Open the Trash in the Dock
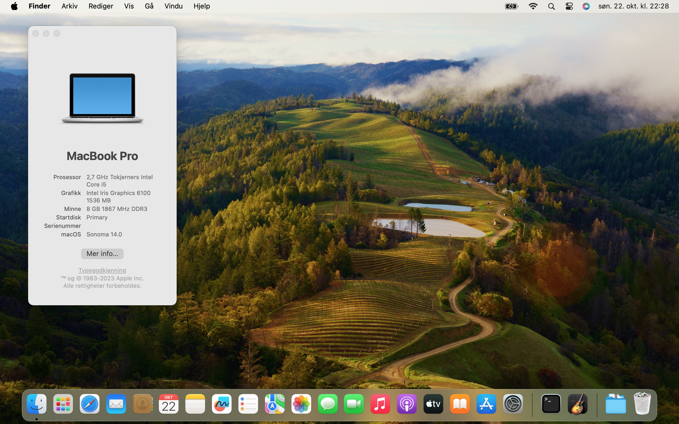The image size is (679, 424). click(x=642, y=404)
